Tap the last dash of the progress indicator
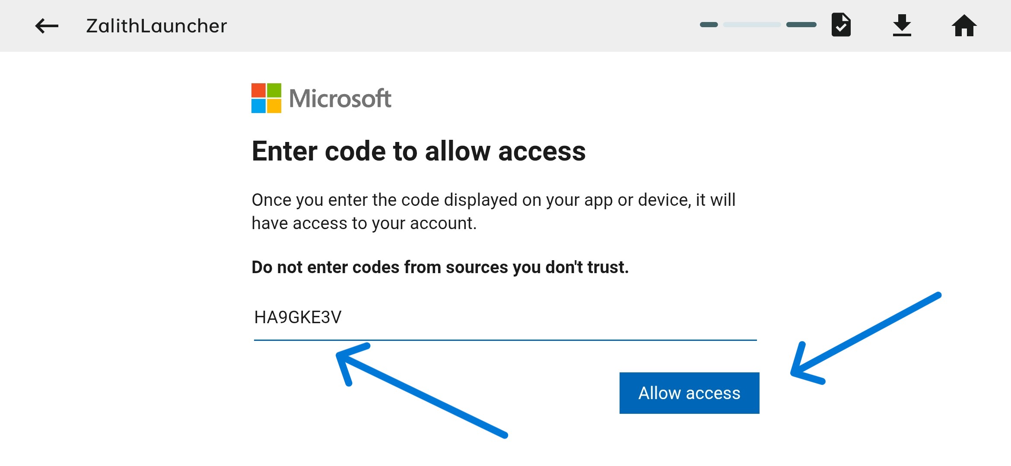Image resolution: width=1011 pixels, height=466 pixels. click(801, 25)
